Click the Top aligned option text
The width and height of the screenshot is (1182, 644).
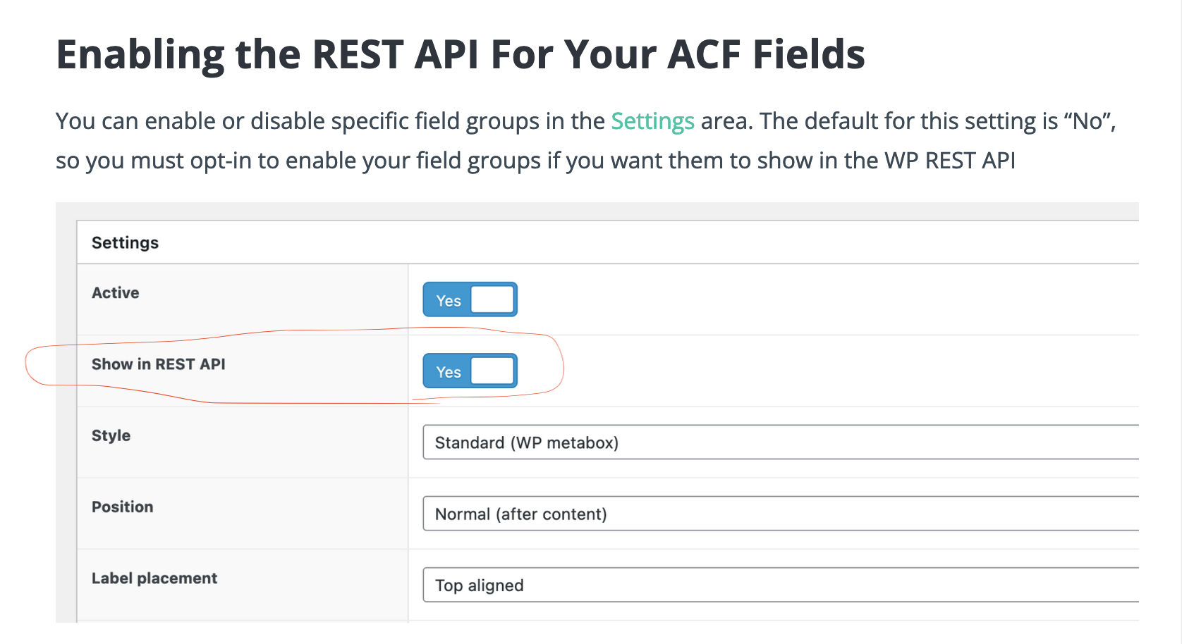click(x=480, y=586)
